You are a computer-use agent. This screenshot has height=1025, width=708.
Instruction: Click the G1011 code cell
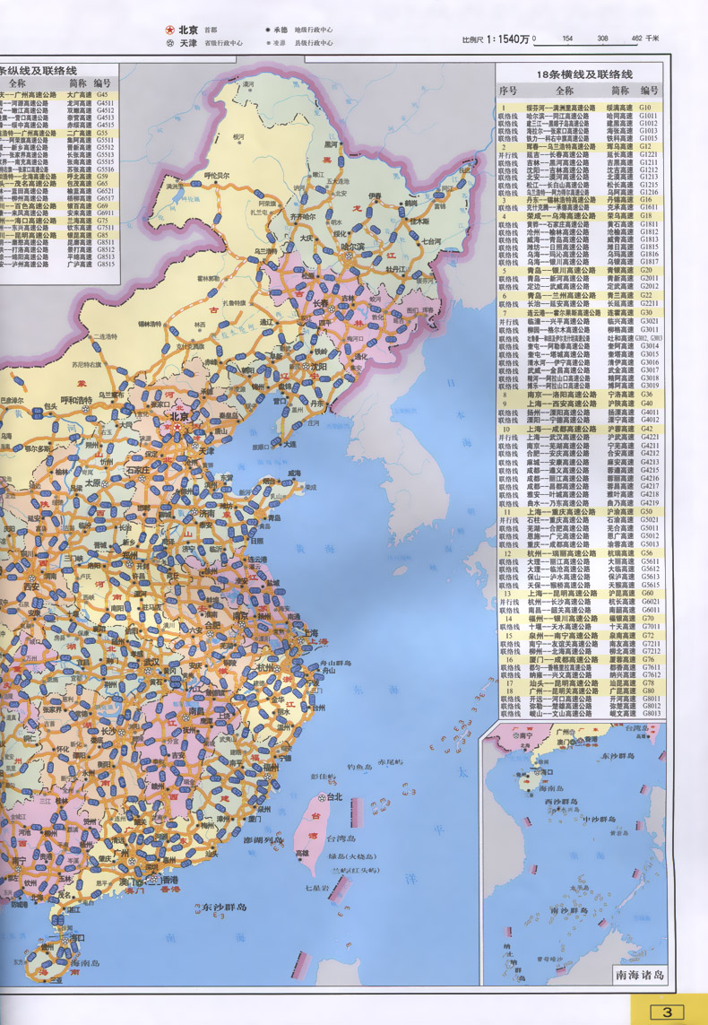pos(649,116)
